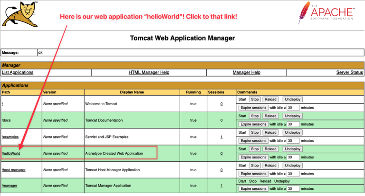This screenshot has height=196, width=365.
Task: Click idle minutes field in /helloWorld row
Action: click(x=293, y=157)
